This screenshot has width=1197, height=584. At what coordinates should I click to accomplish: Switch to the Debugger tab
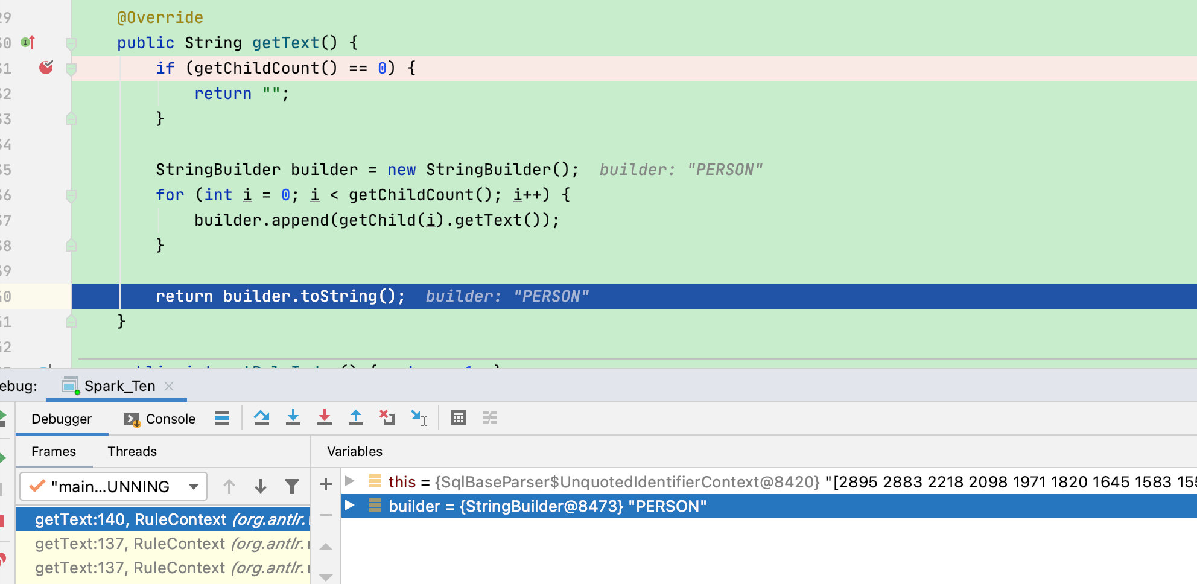pyautogui.click(x=62, y=419)
